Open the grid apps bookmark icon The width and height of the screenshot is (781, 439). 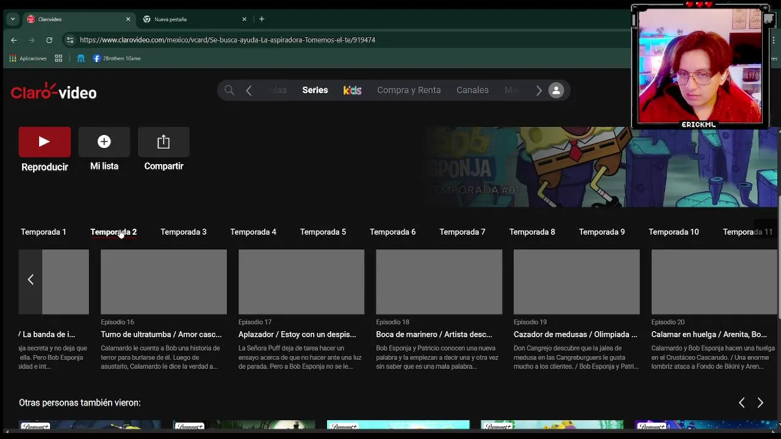pos(59,59)
